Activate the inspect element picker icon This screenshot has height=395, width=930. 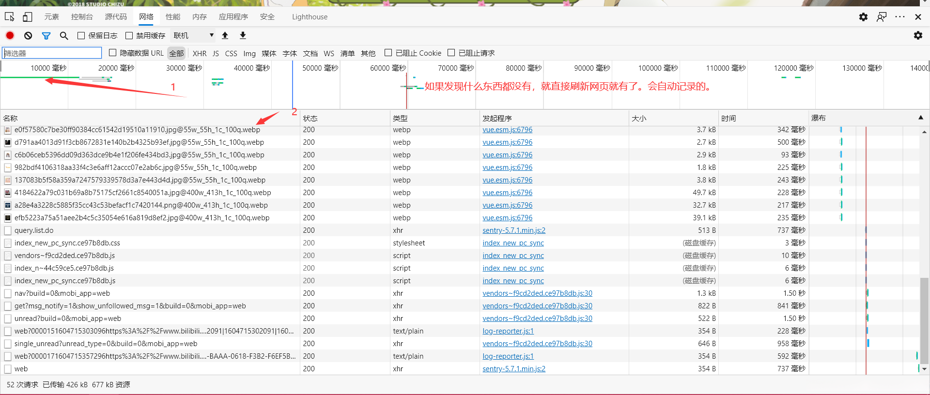click(x=9, y=17)
